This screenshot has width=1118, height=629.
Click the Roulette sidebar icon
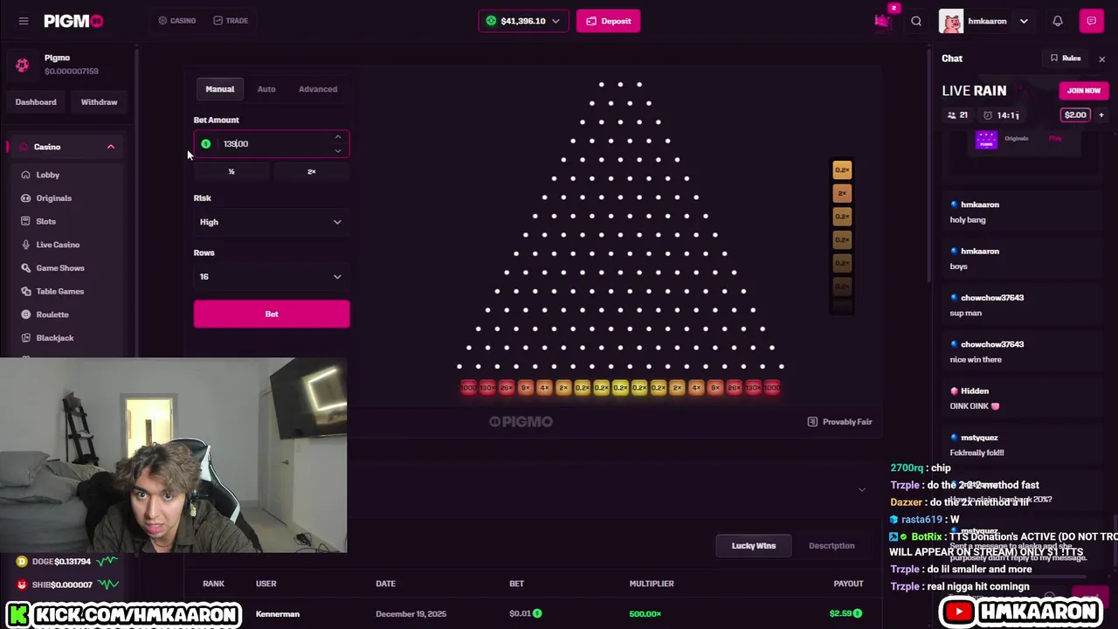coord(25,314)
